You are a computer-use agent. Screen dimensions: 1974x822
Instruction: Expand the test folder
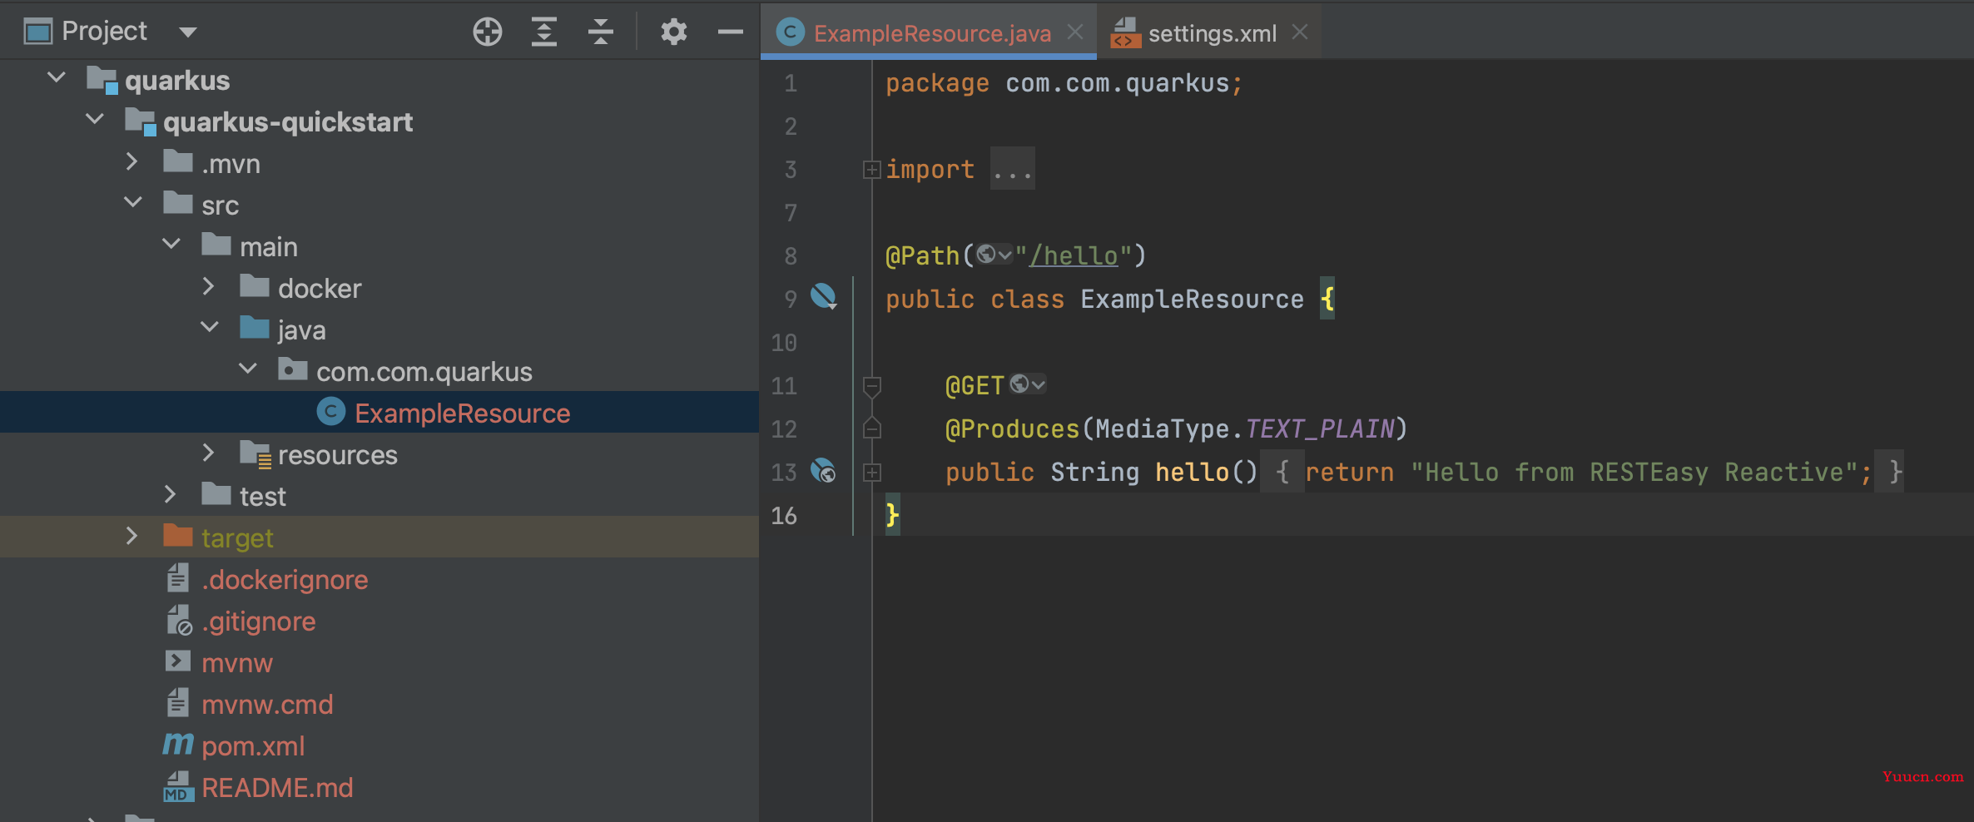(x=170, y=494)
